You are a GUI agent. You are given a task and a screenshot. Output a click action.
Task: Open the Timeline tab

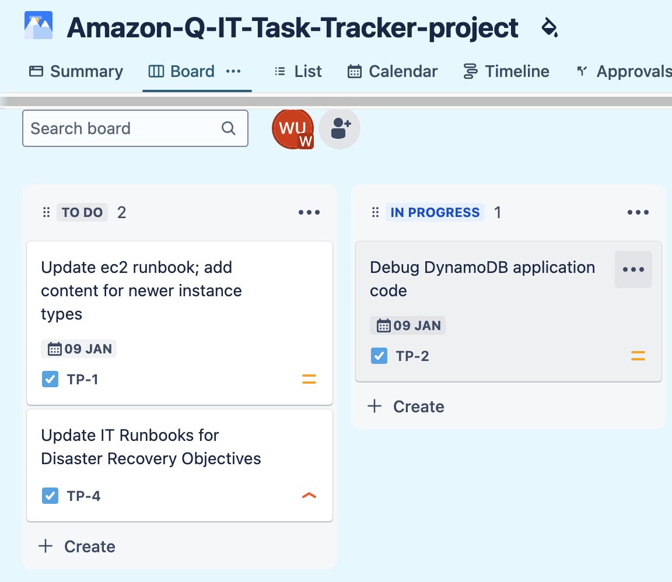(506, 71)
